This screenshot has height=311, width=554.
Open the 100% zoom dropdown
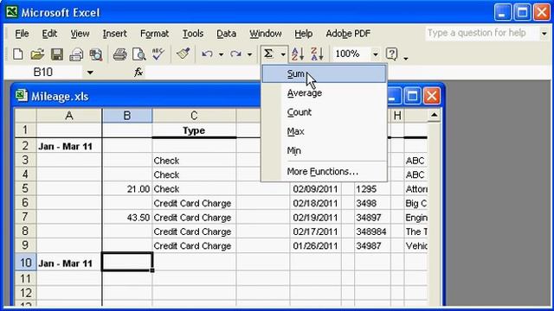tap(375, 54)
